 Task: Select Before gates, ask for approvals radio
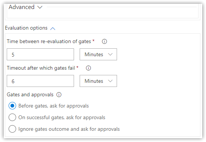pos(12,106)
